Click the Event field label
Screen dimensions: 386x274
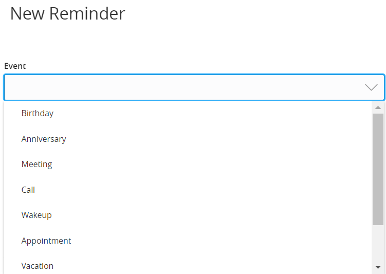15,66
